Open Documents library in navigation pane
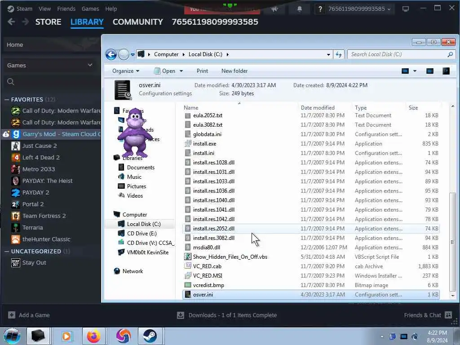The height and width of the screenshot is (345, 460). (x=141, y=168)
